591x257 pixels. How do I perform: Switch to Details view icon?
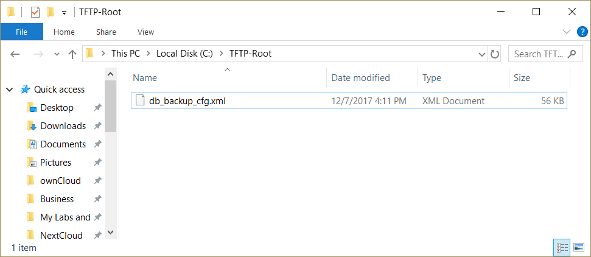562,247
